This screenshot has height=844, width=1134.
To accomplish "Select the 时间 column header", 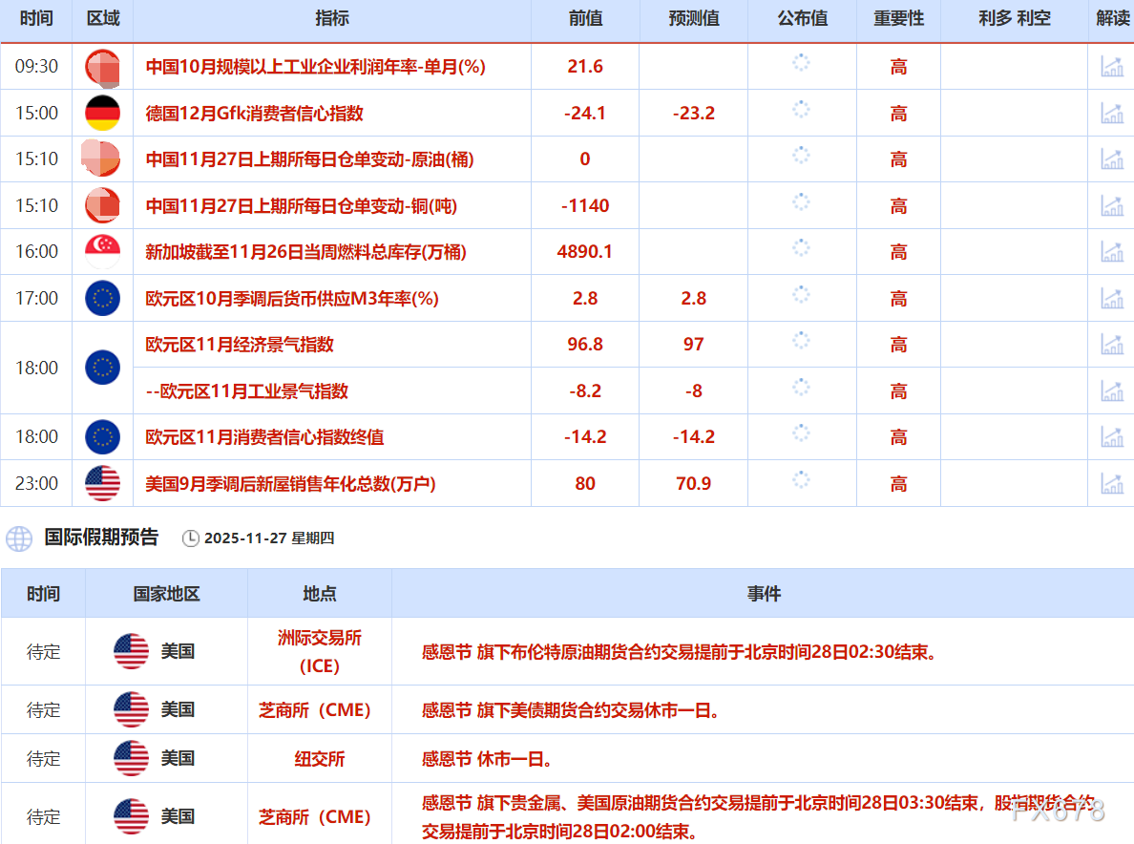I will tap(35, 19).
